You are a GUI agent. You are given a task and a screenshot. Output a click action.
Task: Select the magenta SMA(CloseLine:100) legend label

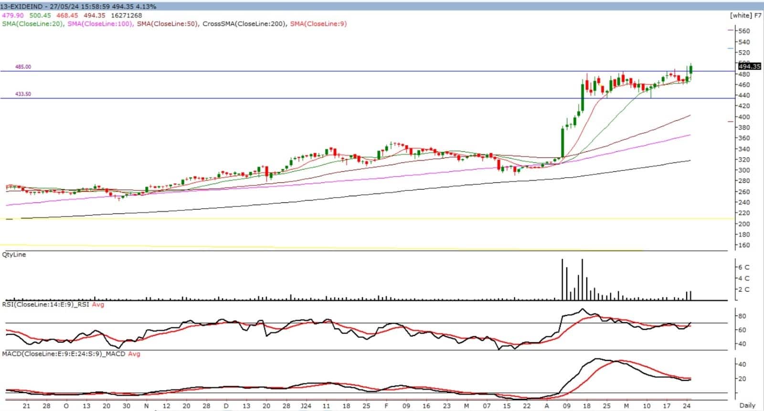click(99, 23)
